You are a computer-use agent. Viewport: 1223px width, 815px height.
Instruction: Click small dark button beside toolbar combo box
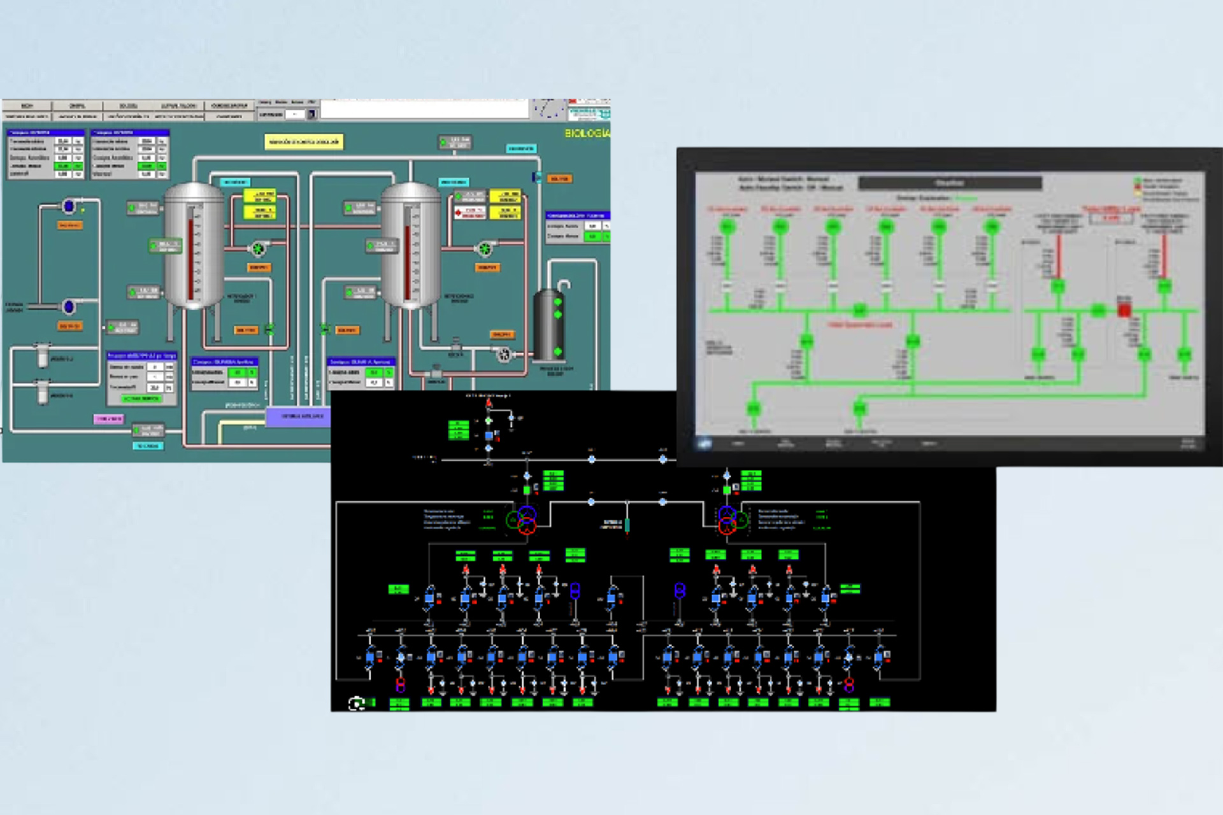tap(311, 114)
